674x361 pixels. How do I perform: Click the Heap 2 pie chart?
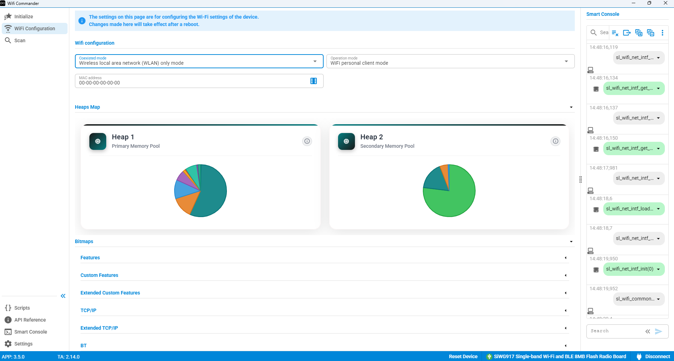(x=449, y=191)
